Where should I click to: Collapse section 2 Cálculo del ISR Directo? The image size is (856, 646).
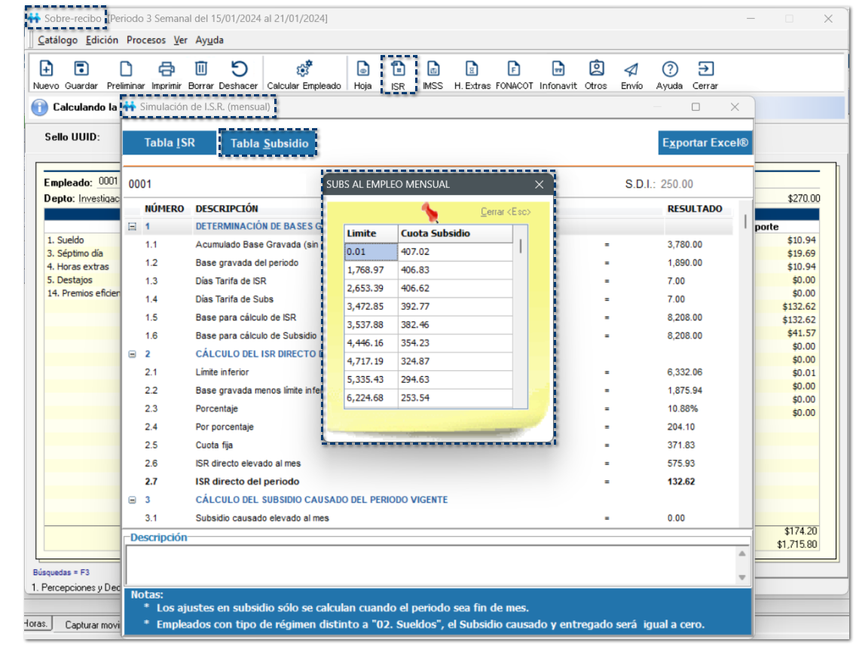[x=133, y=354]
